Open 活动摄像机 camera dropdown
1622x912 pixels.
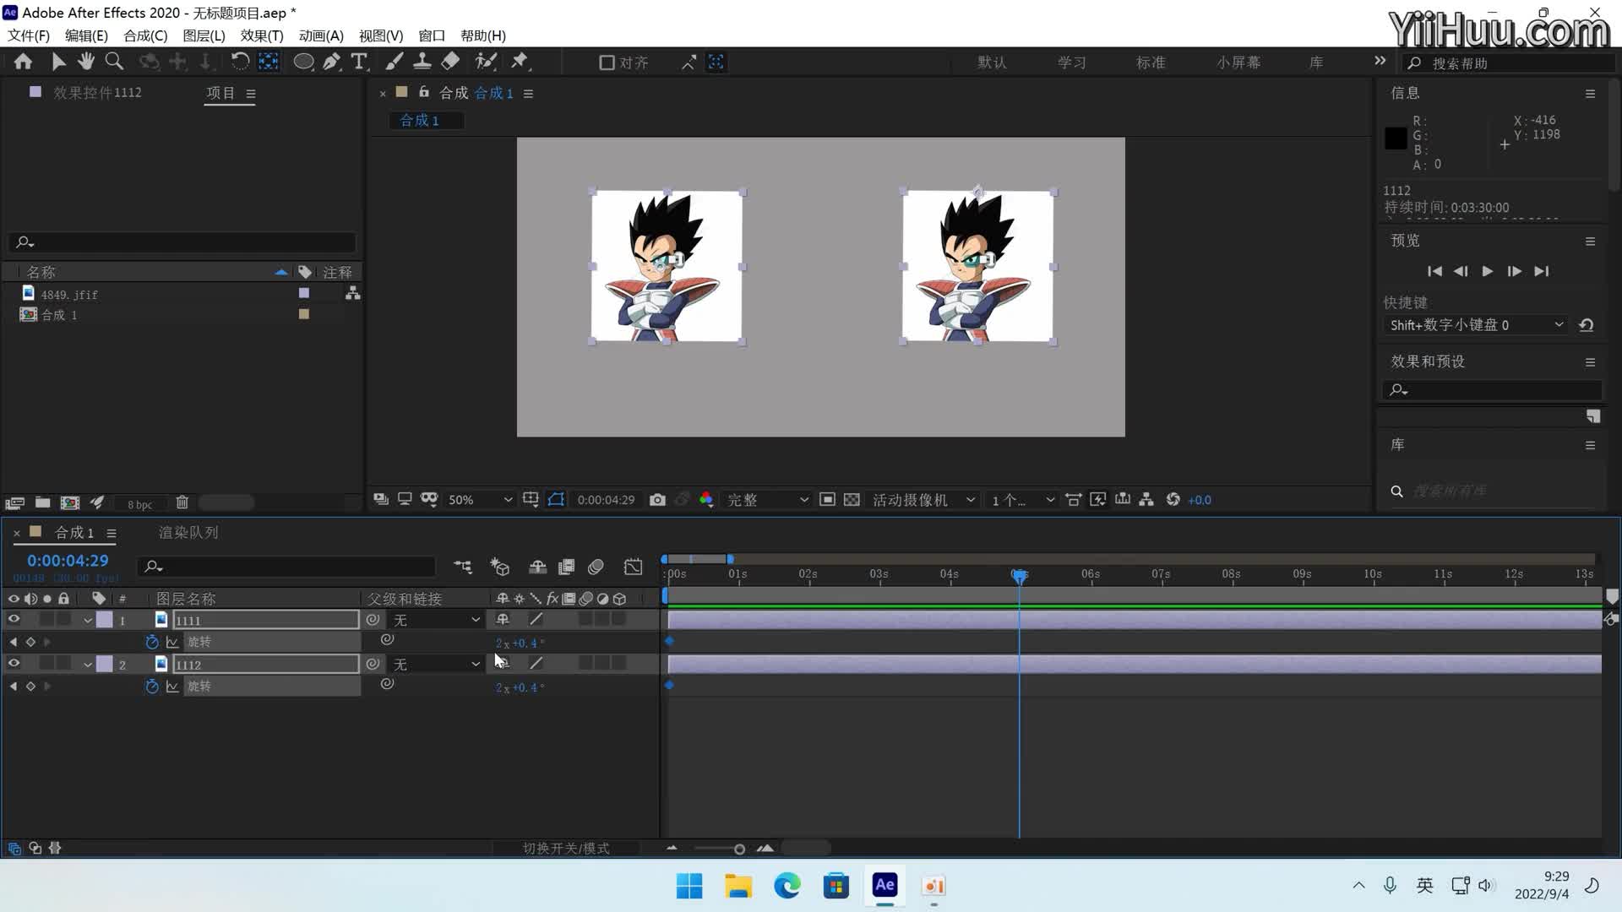pyautogui.click(x=923, y=500)
